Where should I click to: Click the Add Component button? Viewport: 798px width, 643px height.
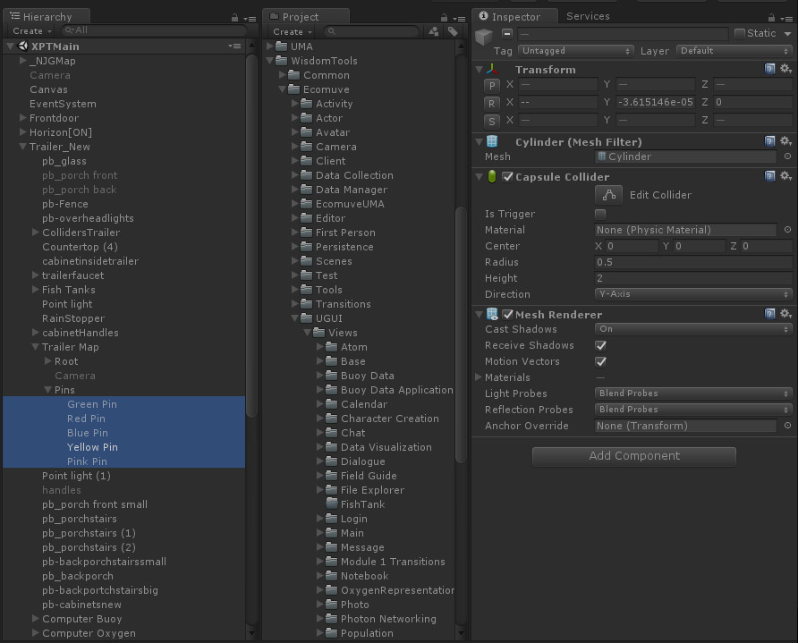pos(634,456)
